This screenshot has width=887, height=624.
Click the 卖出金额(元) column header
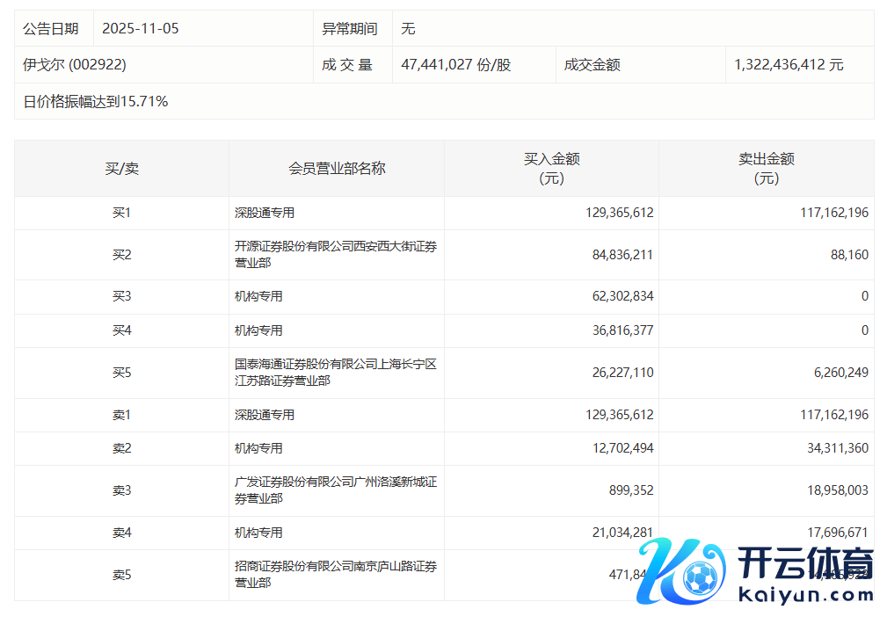766,168
